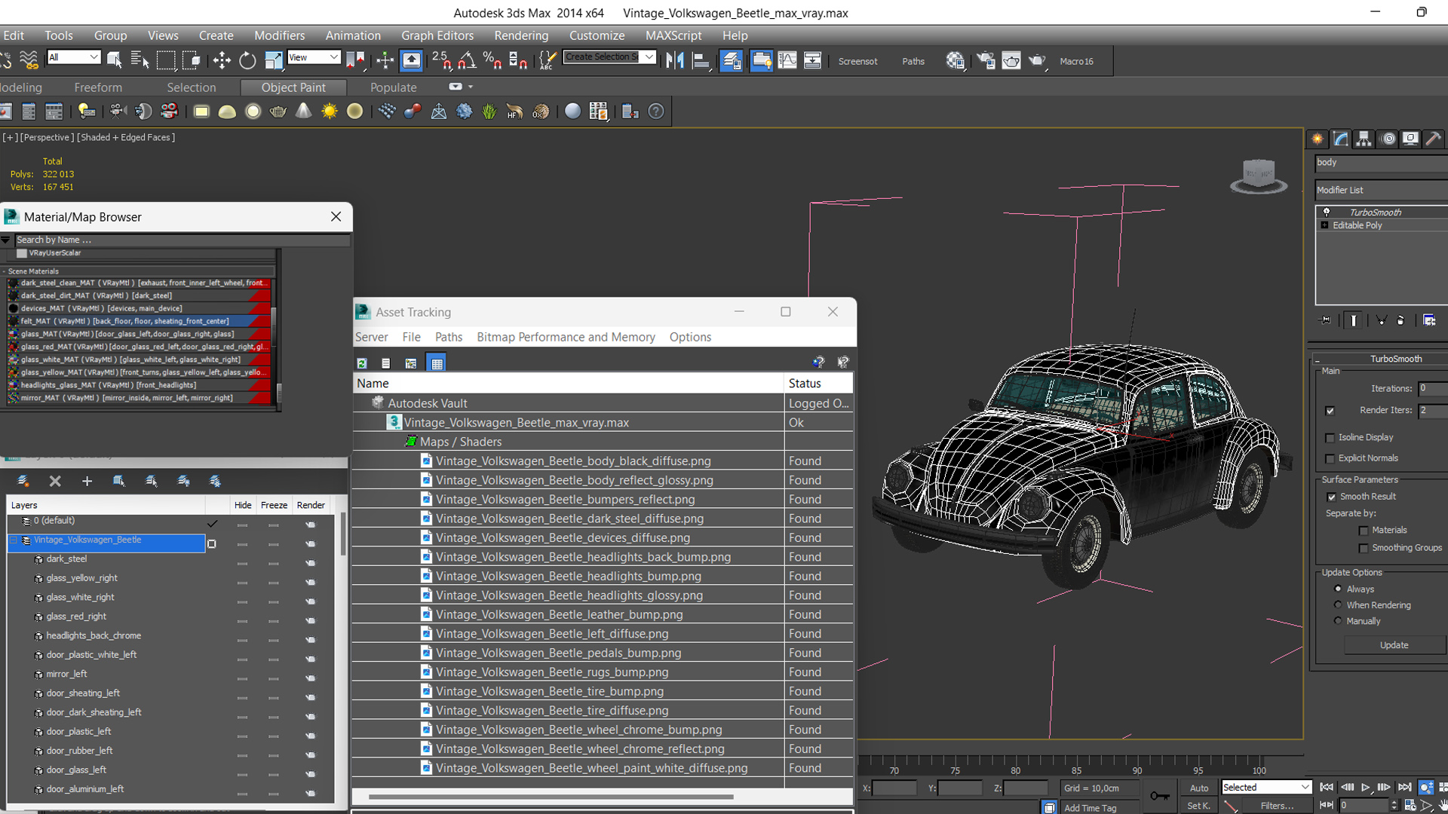The width and height of the screenshot is (1448, 814).
Task: Click the Screensot toolbar button
Action: 857,61
